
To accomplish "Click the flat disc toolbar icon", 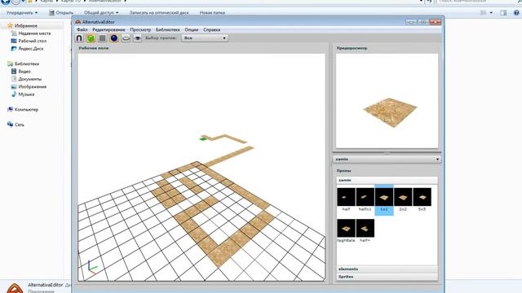I will [126, 38].
